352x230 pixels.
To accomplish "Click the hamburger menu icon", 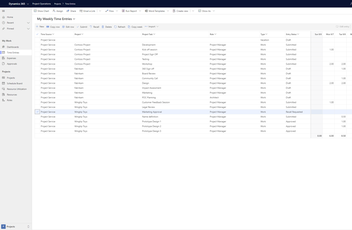I will [x=4, y=11].
